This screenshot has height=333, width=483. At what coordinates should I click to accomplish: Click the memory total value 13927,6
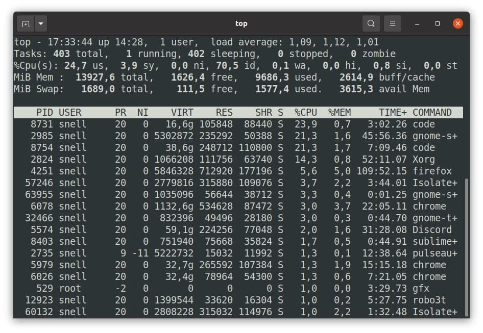(95, 77)
